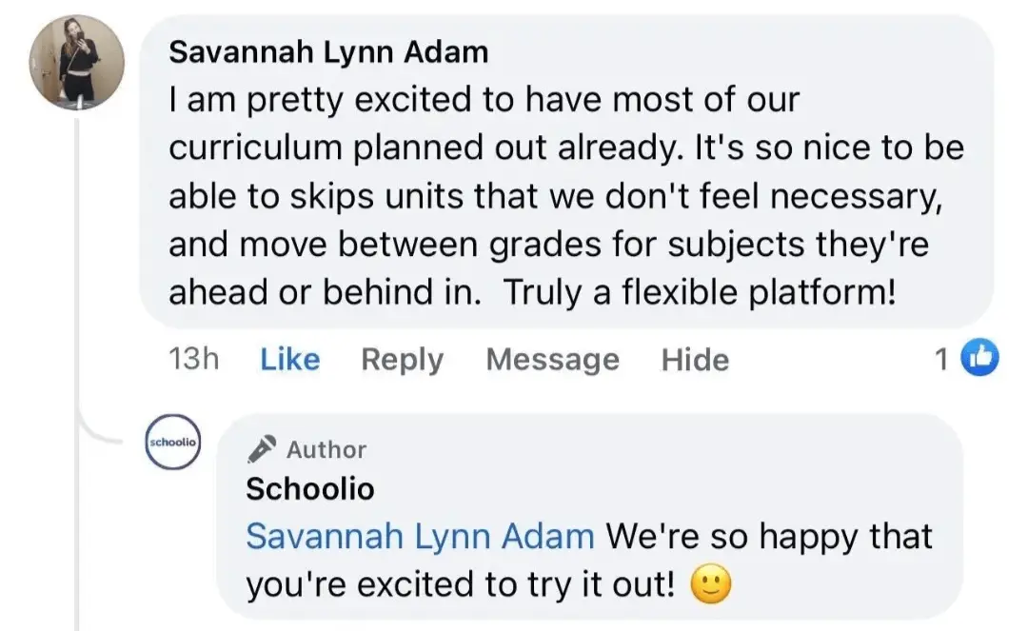This screenshot has height=631, width=1028.
Task: Open commenter name Savannah Lynn Adam above comment
Action: pos(328,52)
